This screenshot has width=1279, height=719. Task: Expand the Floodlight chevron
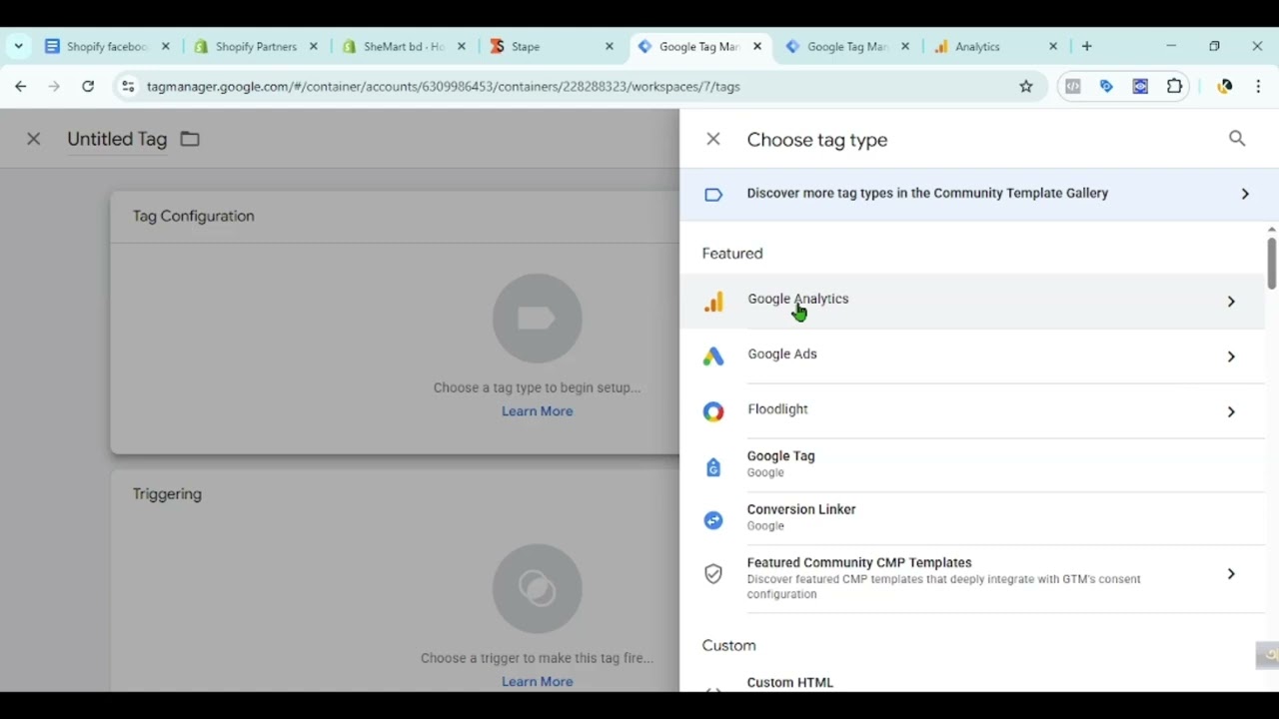(x=1231, y=411)
